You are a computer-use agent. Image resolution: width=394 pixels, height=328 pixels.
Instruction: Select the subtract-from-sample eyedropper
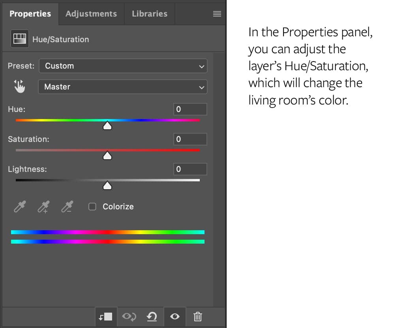pyautogui.click(x=67, y=206)
